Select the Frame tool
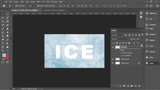Image resolution: width=160 pixels, height=90 pixels. (7, 21)
